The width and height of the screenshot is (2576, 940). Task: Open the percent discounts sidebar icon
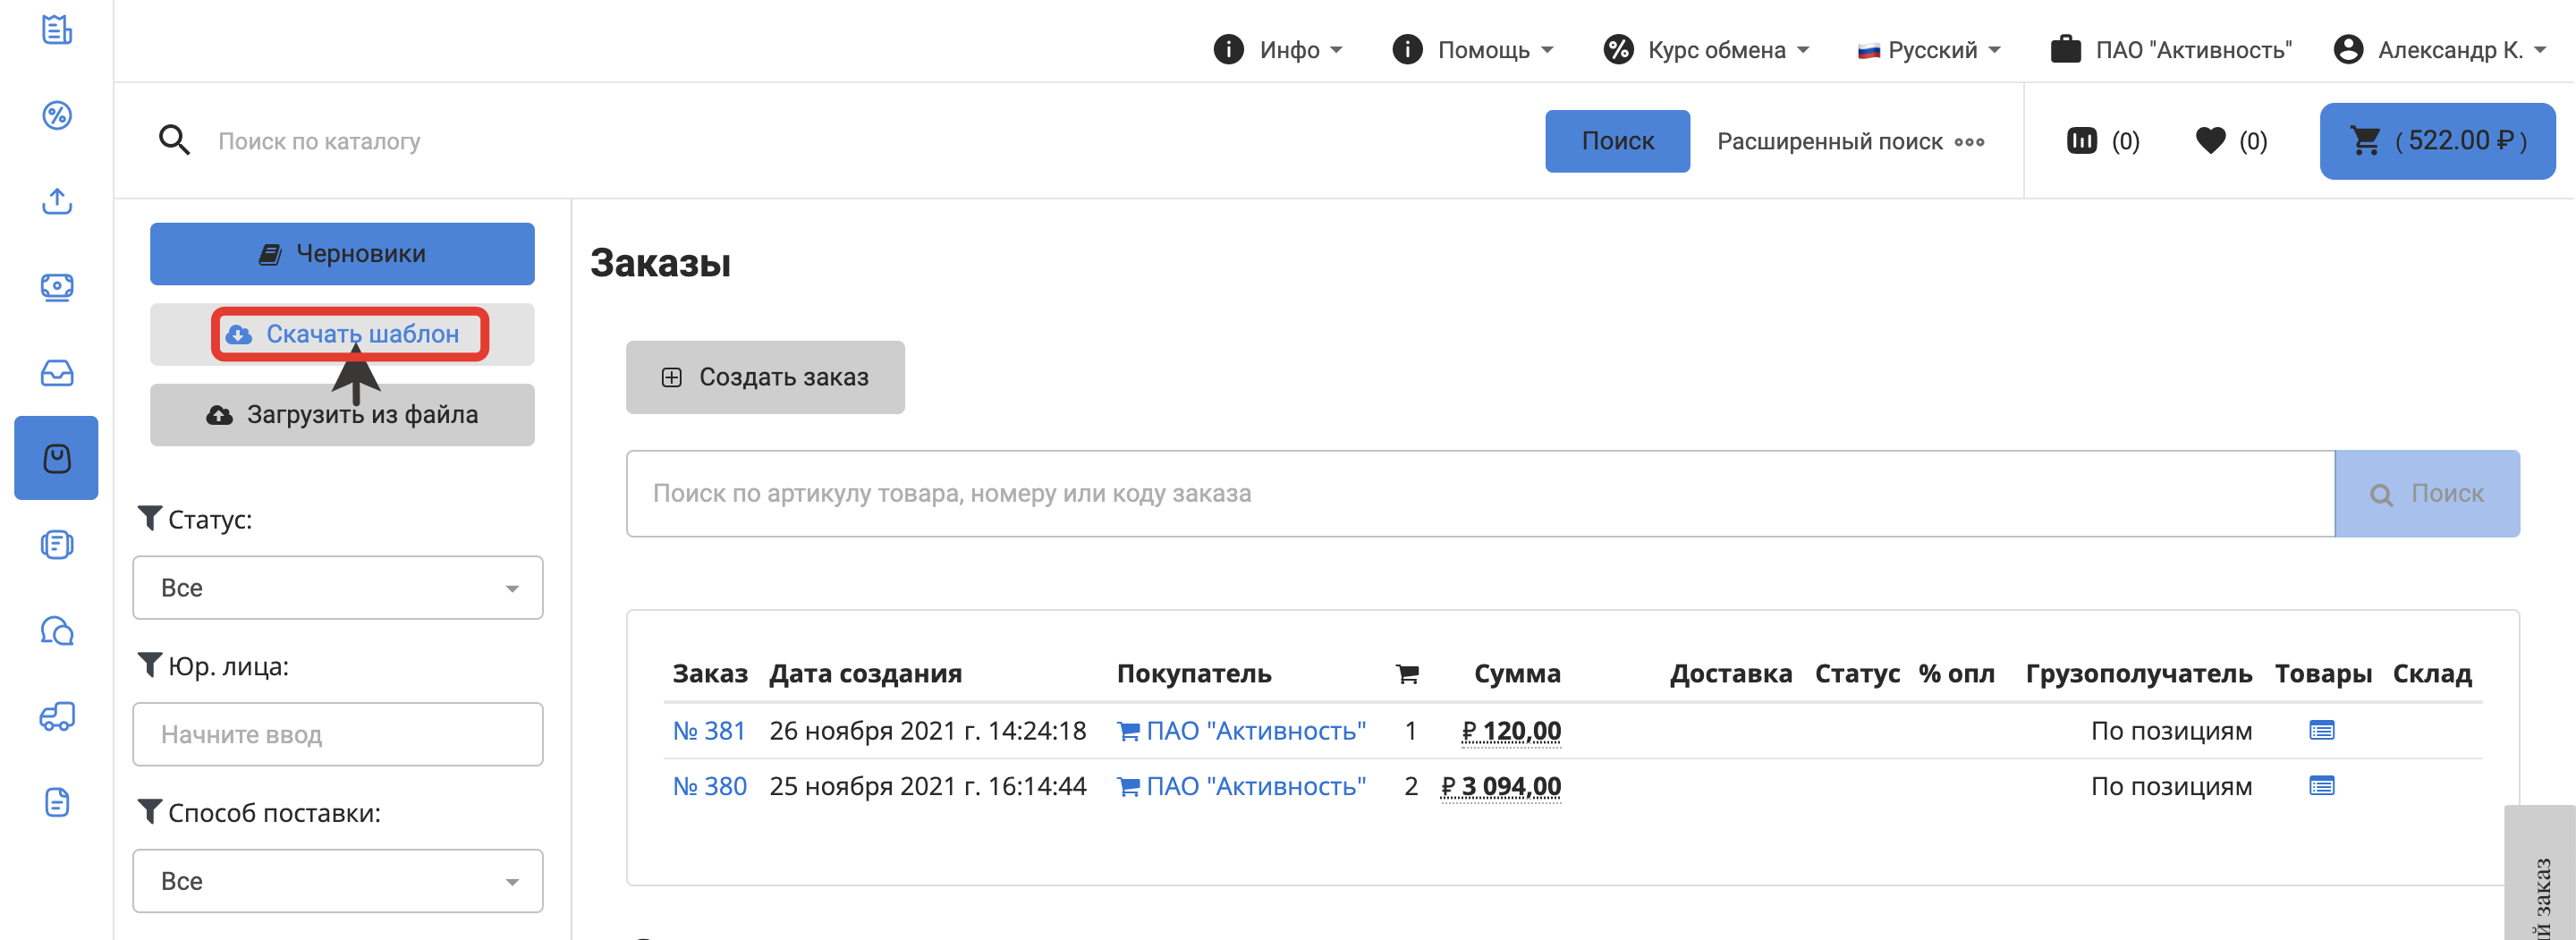pos(57,116)
